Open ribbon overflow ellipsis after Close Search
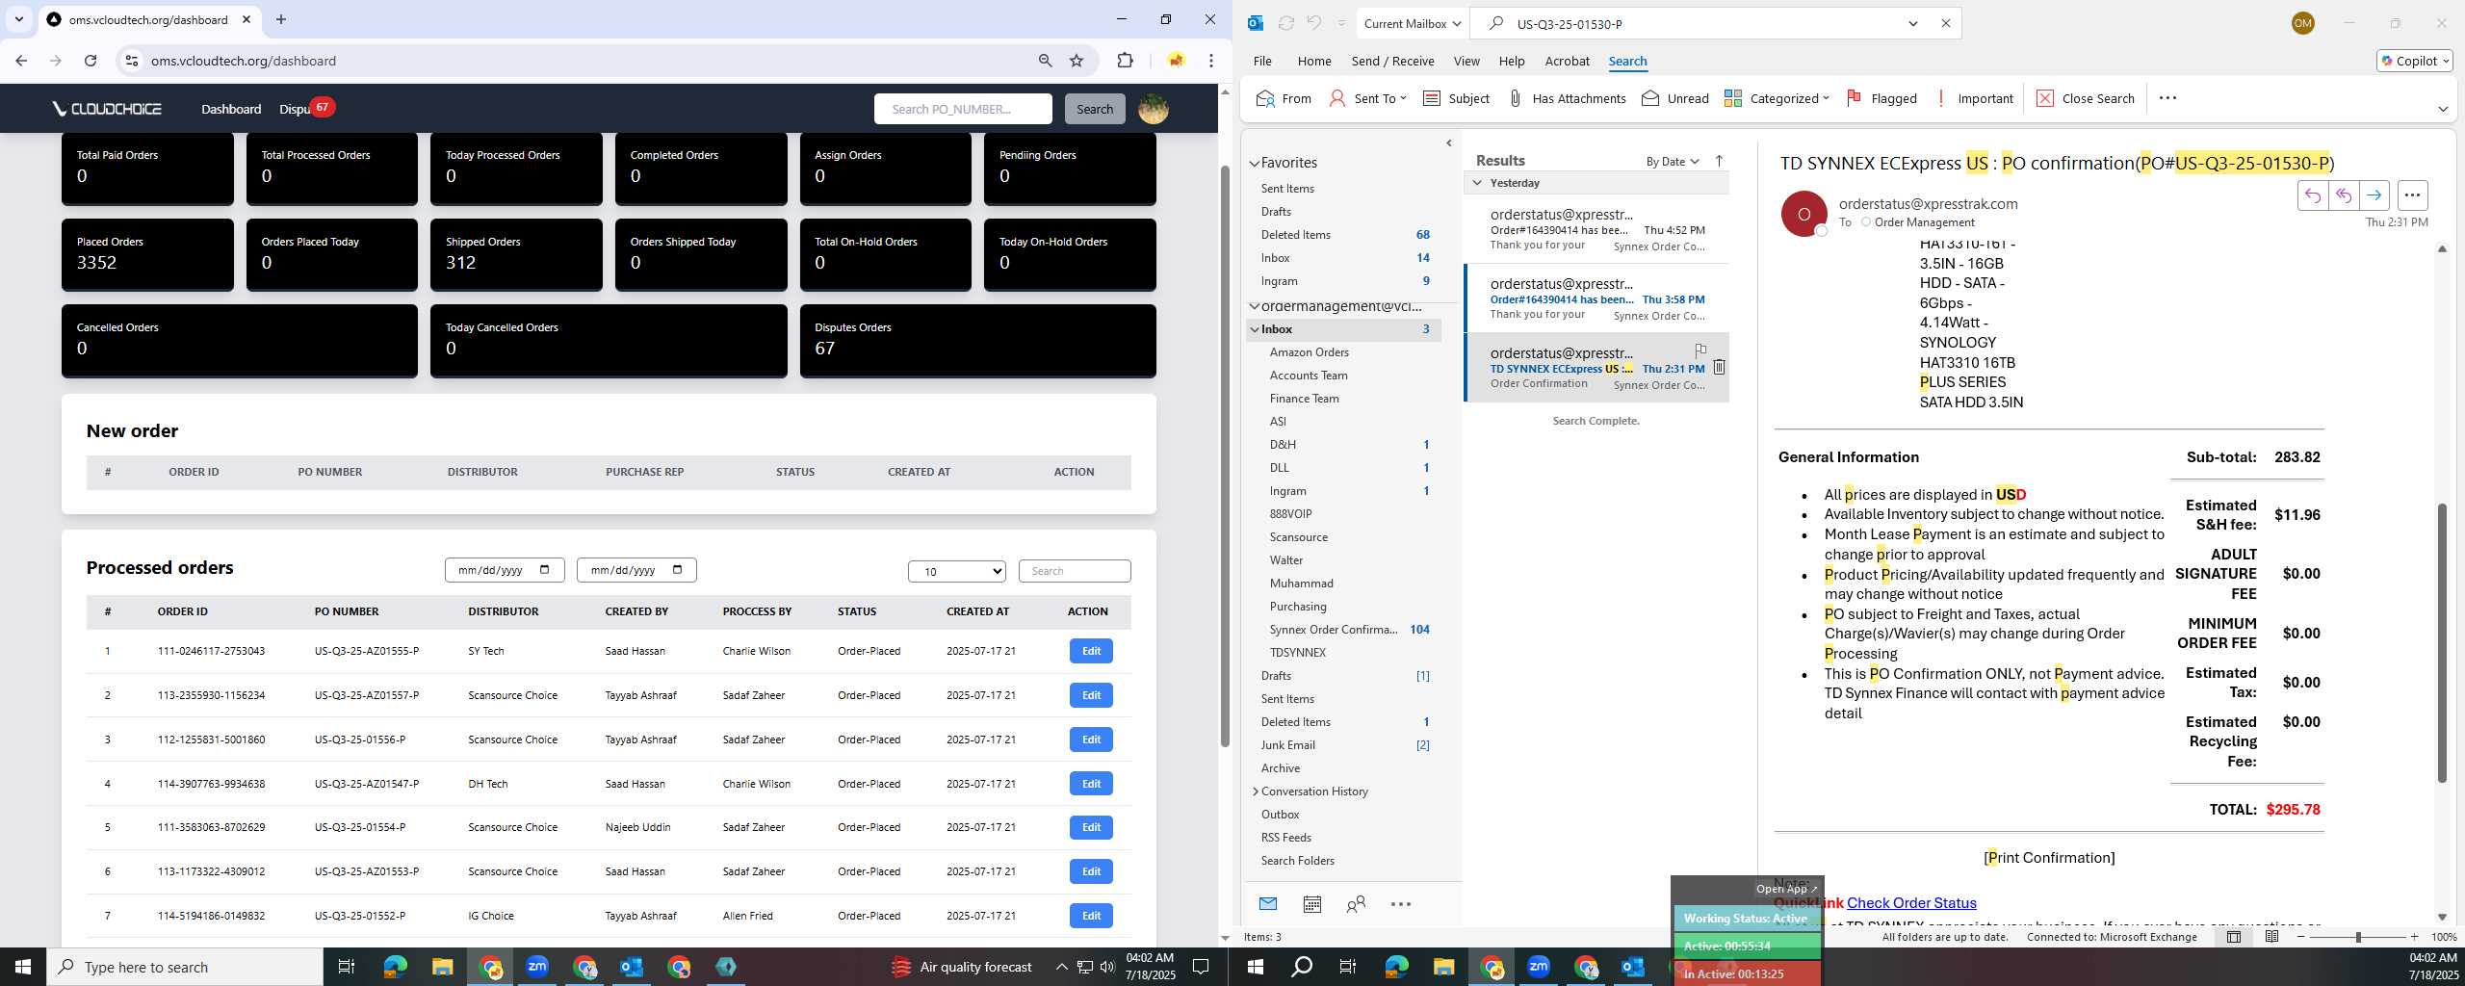 pos(2167,98)
